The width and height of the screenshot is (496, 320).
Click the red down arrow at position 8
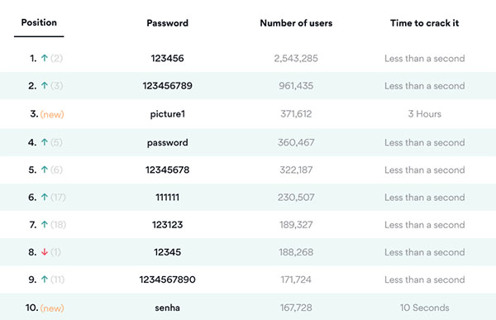tap(45, 252)
